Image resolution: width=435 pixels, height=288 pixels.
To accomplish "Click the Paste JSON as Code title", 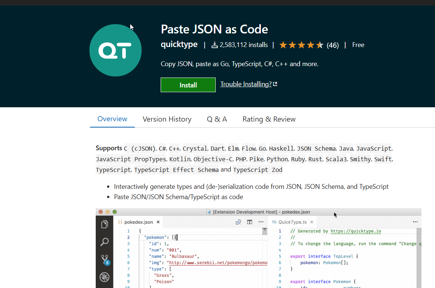I will (x=214, y=29).
